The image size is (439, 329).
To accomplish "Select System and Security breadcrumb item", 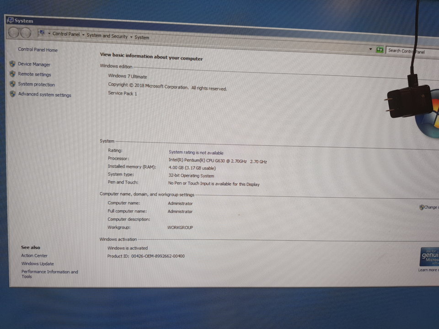I will (107, 36).
